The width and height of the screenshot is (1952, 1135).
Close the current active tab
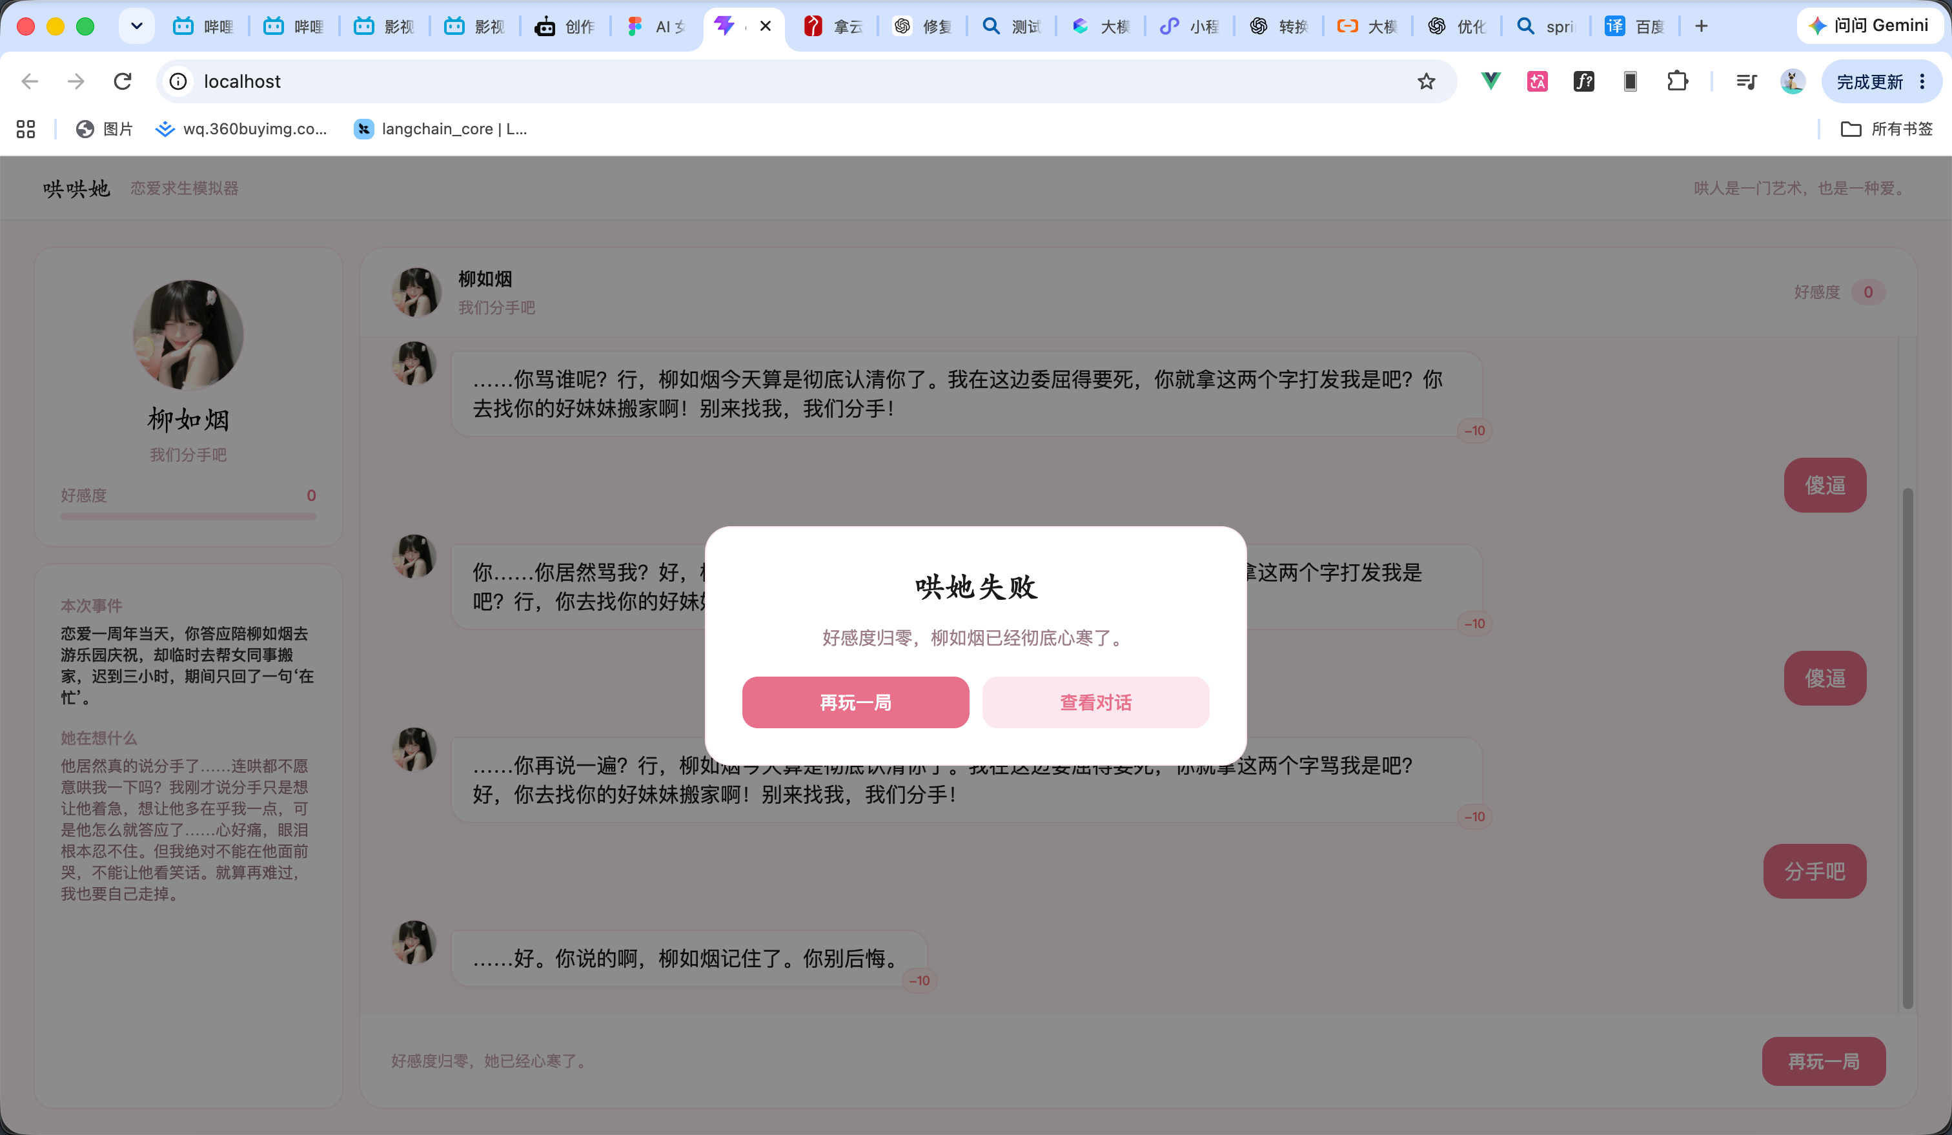pos(766,26)
